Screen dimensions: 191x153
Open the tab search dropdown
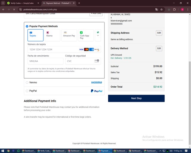tap(3, 3)
